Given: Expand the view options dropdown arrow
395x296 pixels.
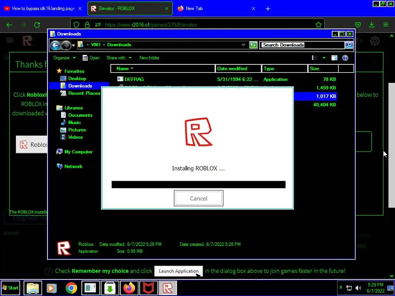Looking at the screenshot, I should tap(324, 58).
